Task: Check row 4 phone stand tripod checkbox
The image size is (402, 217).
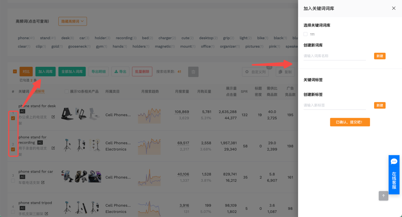Action: (x=13, y=212)
